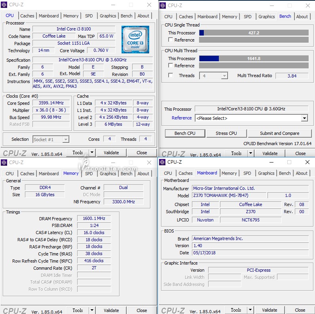This screenshot has height=314, width=315.
Task: Click single thread This Processor 427.2 bar
Action: pyautogui.click(x=254, y=33)
